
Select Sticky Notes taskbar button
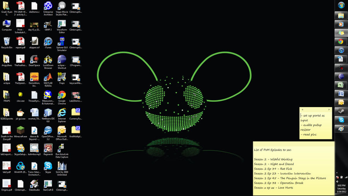tap(341, 33)
